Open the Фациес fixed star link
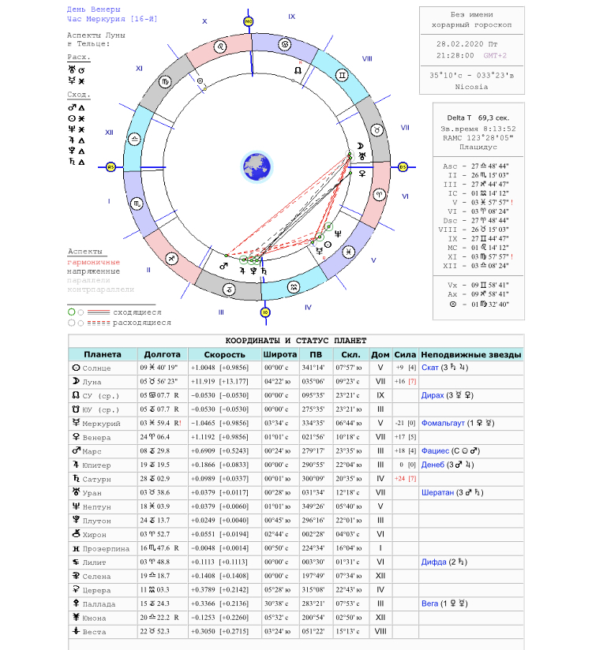The width and height of the screenshot is (592, 650). coord(435,450)
